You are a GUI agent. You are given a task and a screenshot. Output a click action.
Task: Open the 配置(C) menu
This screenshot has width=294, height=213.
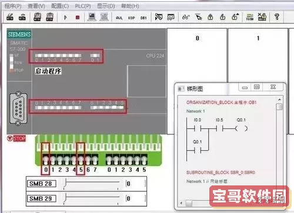(x=60, y=6)
